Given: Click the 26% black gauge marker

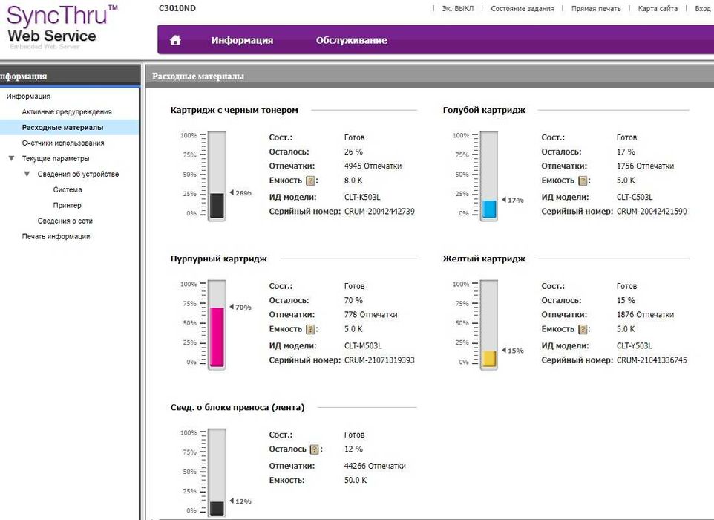Looking at the screenshot, I should pyautogui.click(x=240, y=193).
